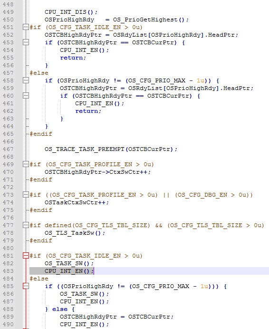Click OS_CFG_PRIO_MAX on line 458
This screenshot has width=269, height=329.
tap(157, 80)
